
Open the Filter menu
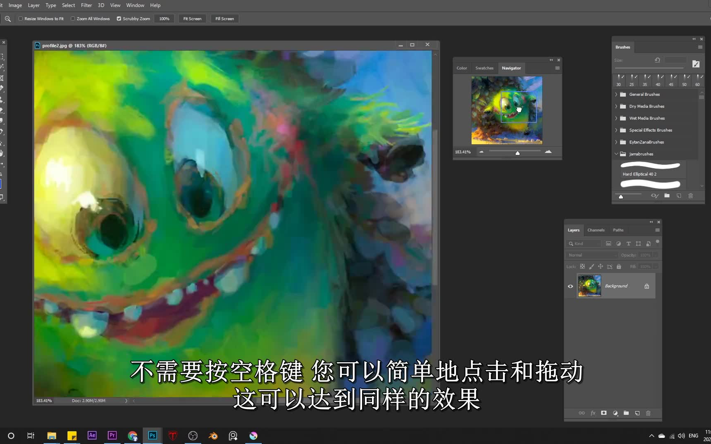(86, 5)
